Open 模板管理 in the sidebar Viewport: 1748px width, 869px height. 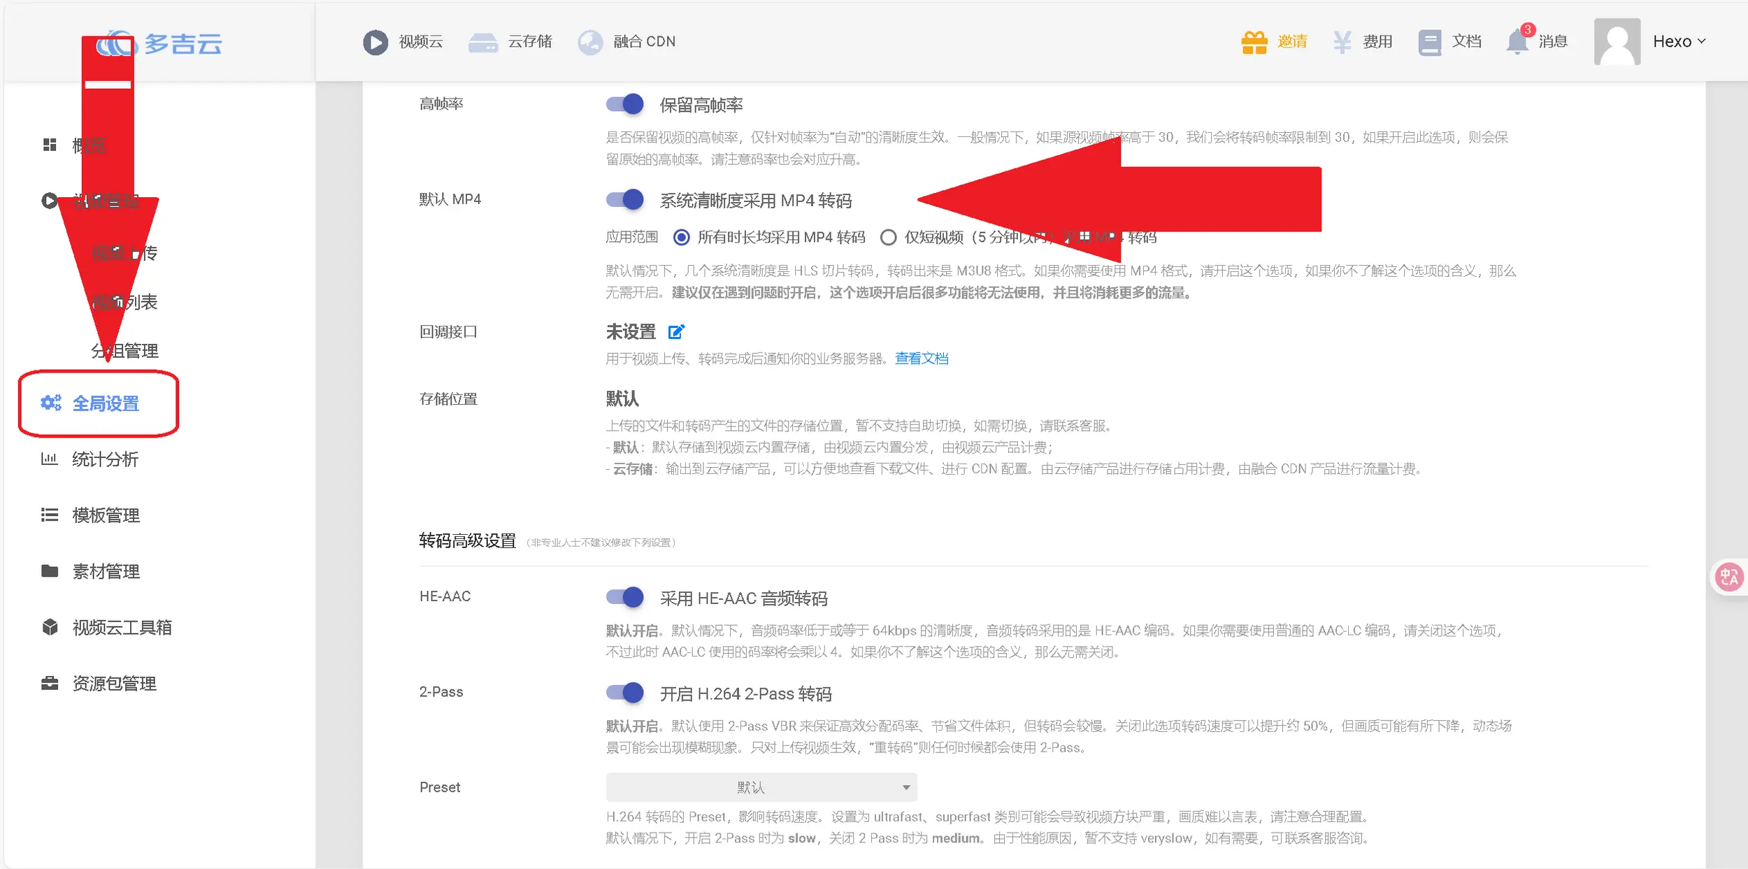pos(106,515)
